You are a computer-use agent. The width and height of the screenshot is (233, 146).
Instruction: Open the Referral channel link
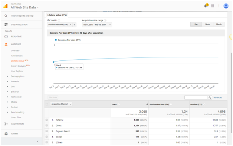tap(59, 120)
